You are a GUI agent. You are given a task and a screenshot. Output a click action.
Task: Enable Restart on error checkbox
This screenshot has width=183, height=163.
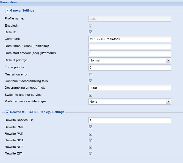pyautogui.click(x=90, y=75)
